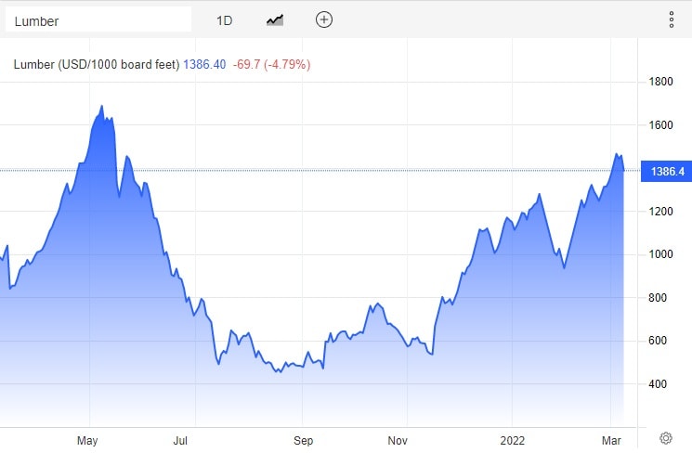This screenshot has width=692, height=453.
Task: Click the Mar label on time axis
Action: [612, 438]
